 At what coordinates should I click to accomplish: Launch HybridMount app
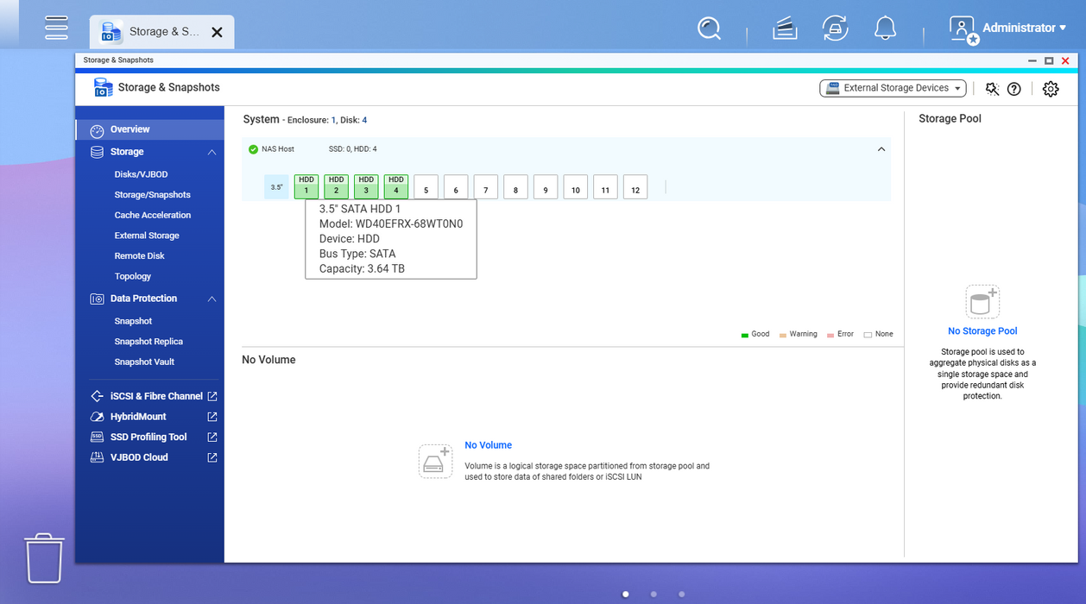tap(138, 417)
